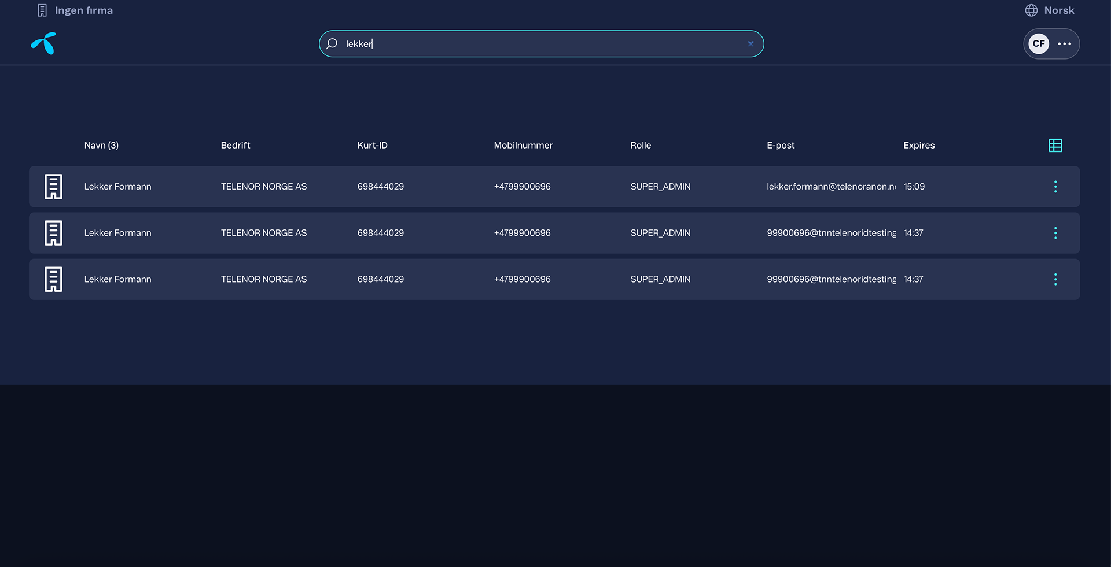The image size is (1111, 567).
Task: Click the building icon beside Ingen firma
Action: (x=42, y=10)
